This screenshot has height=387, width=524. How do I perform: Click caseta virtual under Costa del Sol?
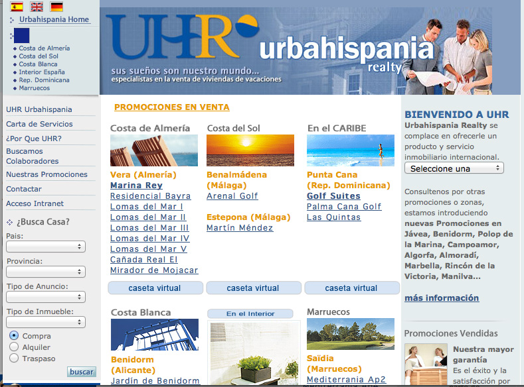[253, 288]
